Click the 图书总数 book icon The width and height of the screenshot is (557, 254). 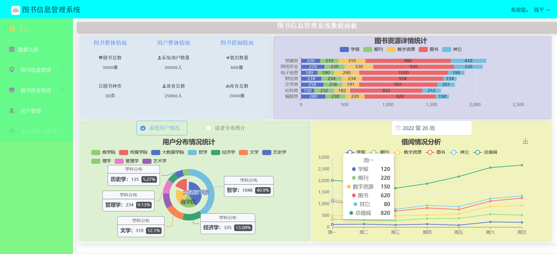pyautogui.click(x=101, y=58)
